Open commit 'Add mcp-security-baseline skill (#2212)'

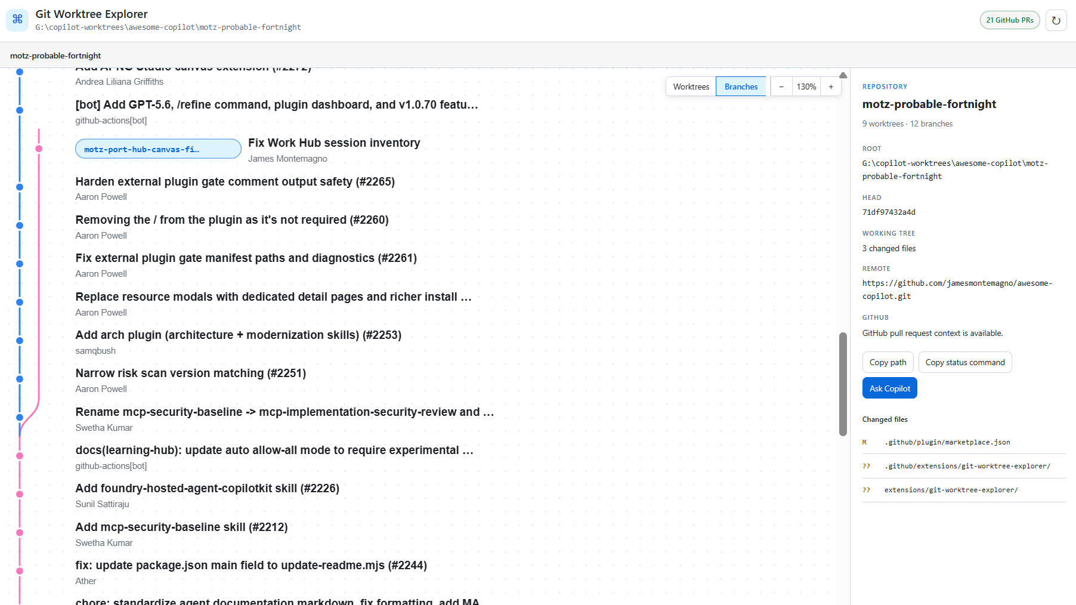(x=182, y=527)
